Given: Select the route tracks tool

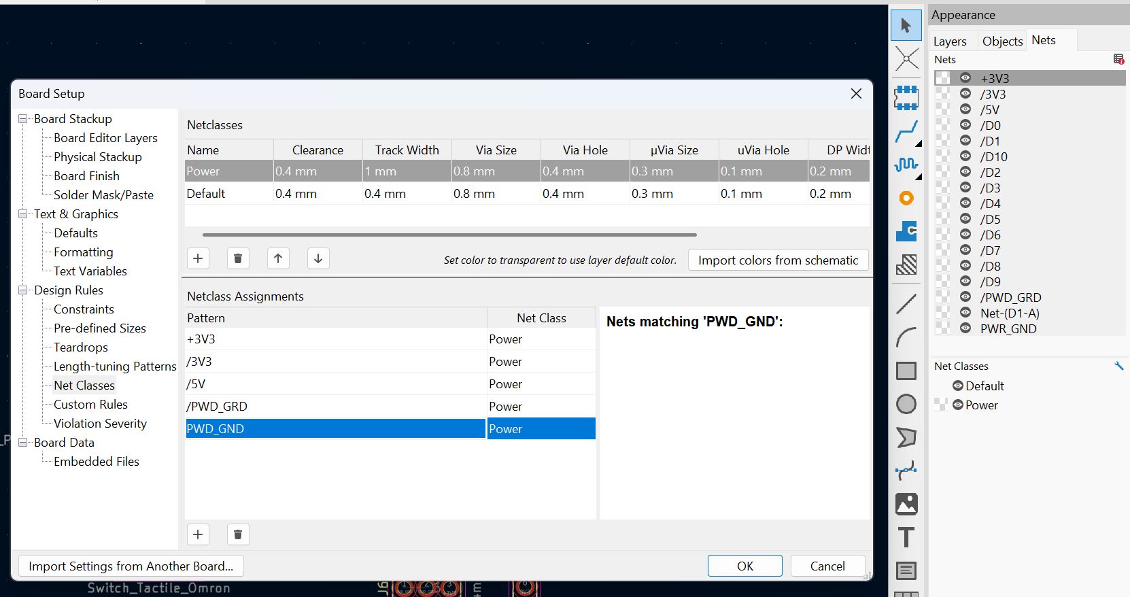Looking at the screenshot, I should click(906, 132).
